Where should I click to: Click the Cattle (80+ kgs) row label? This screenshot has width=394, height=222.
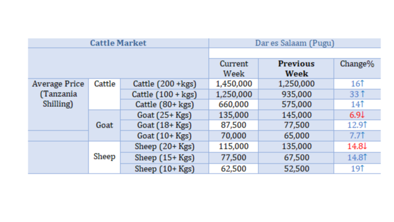pyautogui.click(x=165, y=105)
